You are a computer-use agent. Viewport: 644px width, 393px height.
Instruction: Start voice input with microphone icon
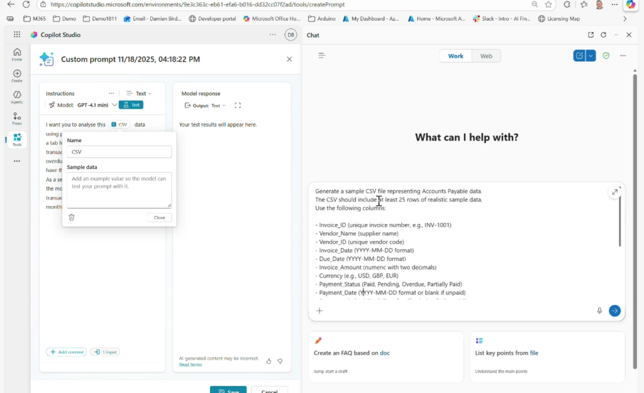coord(599,311)
